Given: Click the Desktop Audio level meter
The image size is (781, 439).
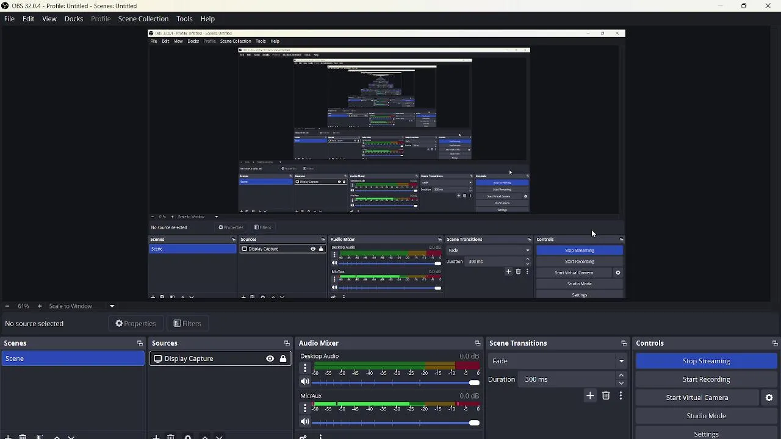Looking at the screenshot, I should [x=397, y=365].
